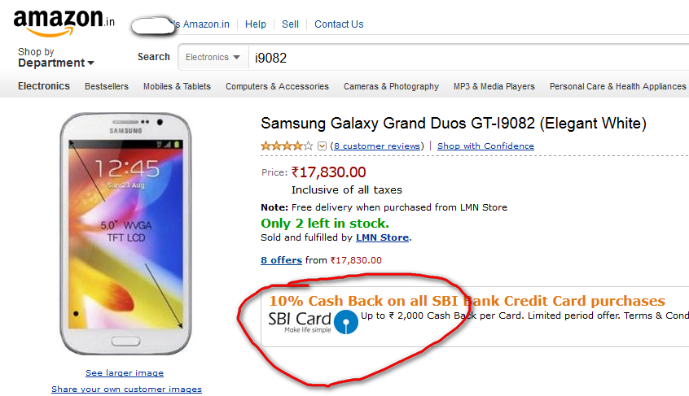Click Shop with Confidence link
Screen dimensions: 689x396
[485, 146]
